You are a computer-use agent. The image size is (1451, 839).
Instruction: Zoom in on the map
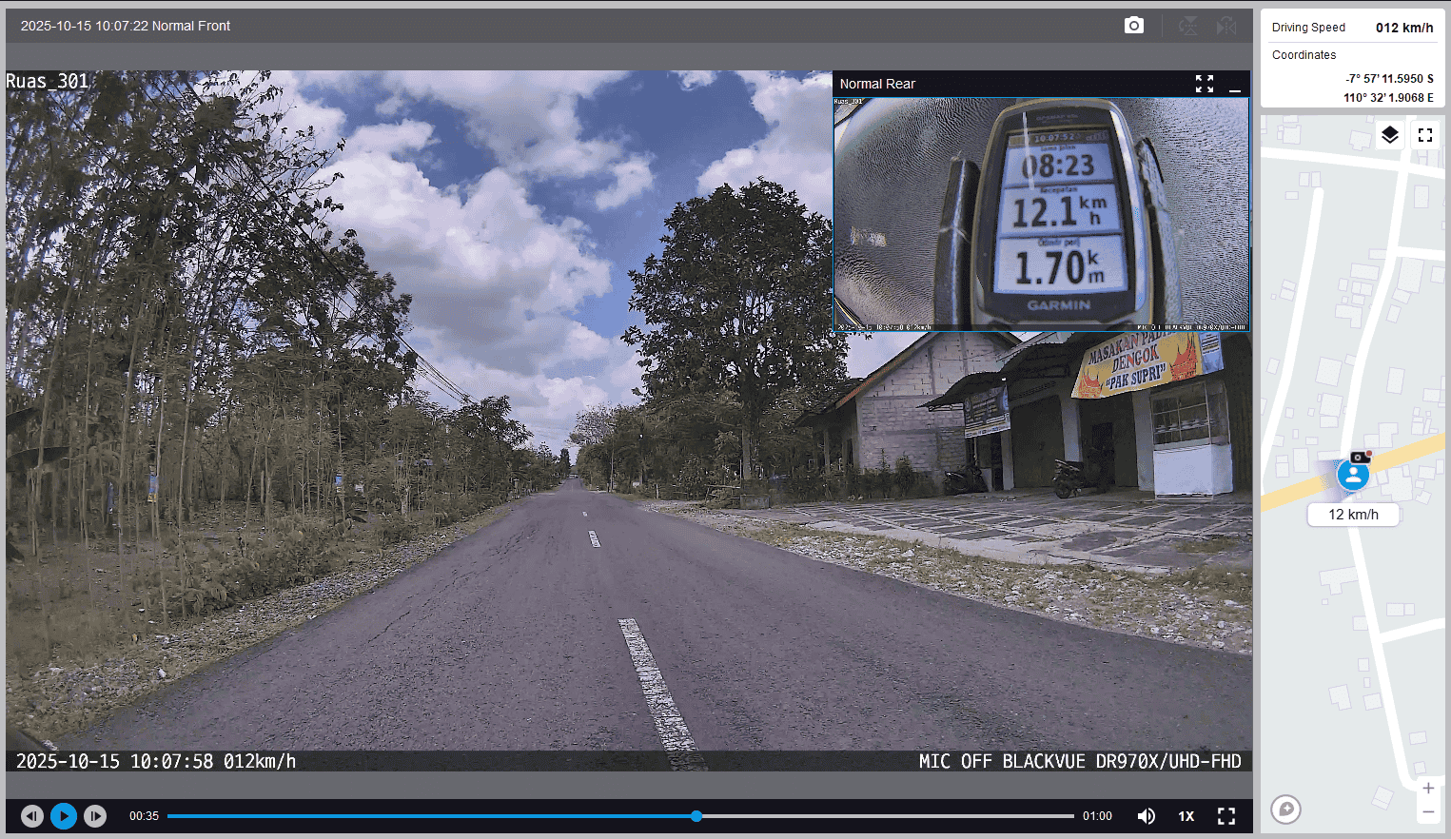(x=1428, y=789)
